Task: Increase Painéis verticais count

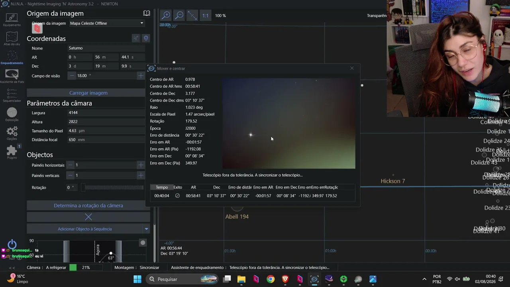Action: pyautogui.click(x=141, y=175)
